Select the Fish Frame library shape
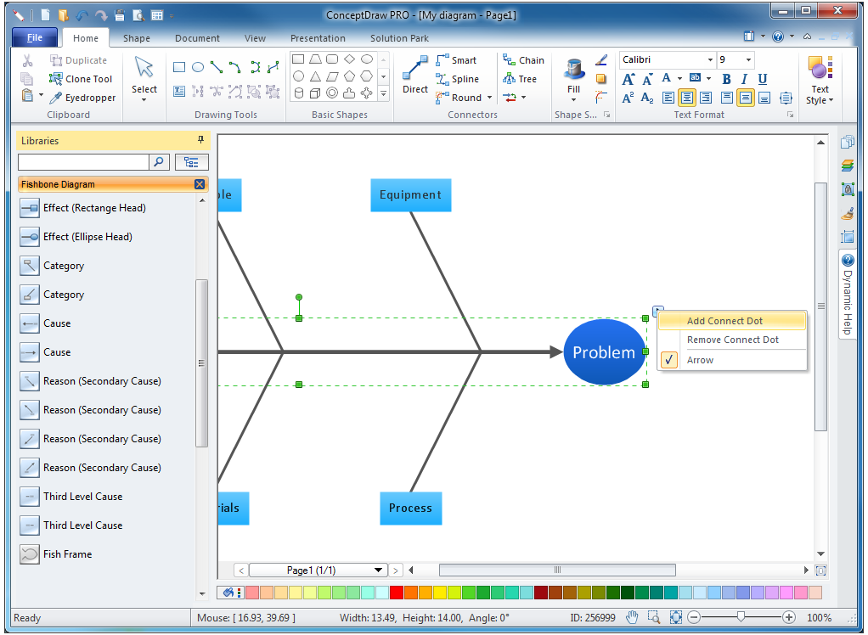This screenshot has height=635, width=868. tap(67, 554)
